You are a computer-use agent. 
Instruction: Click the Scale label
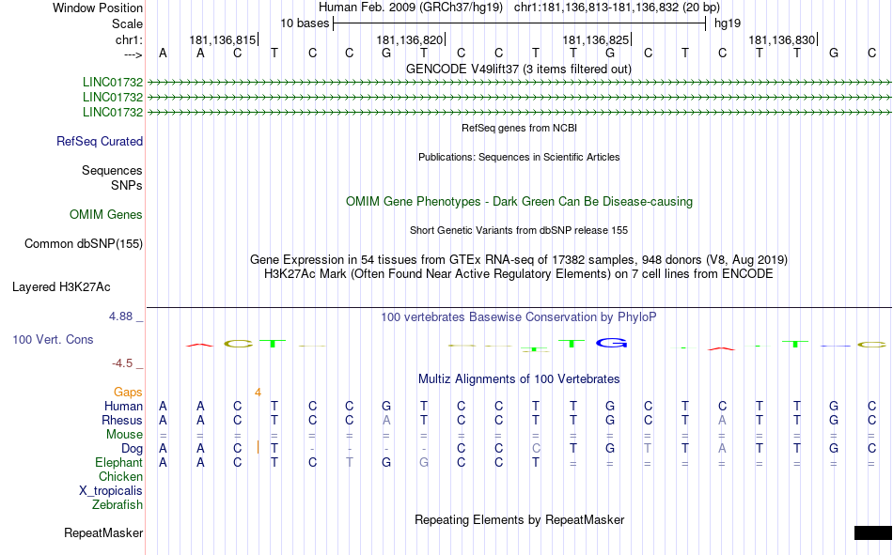point(128,23)
